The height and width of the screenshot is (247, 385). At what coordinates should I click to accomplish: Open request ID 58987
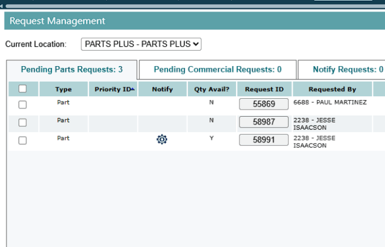coord(264,122)
